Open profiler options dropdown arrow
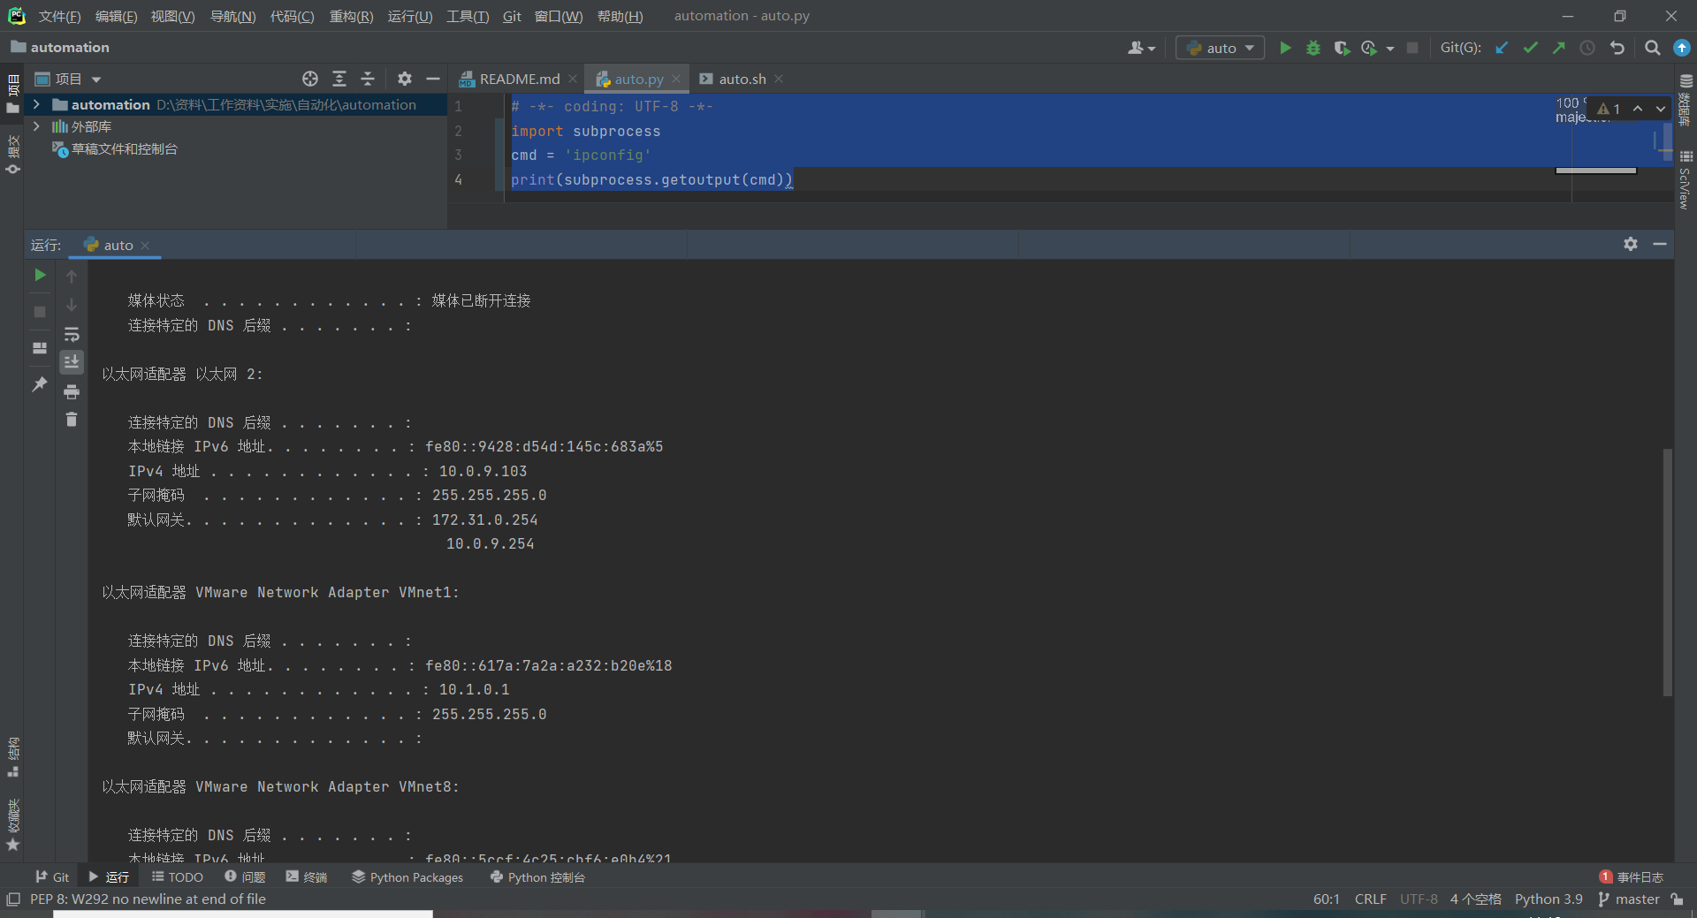Viewport: 1697px width, 918px height. click(1390, 49)
